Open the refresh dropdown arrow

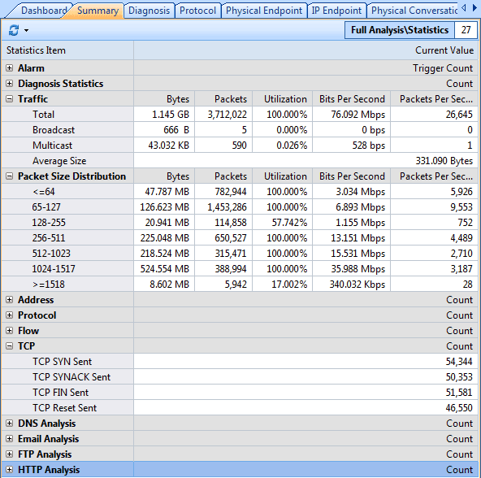26,30
